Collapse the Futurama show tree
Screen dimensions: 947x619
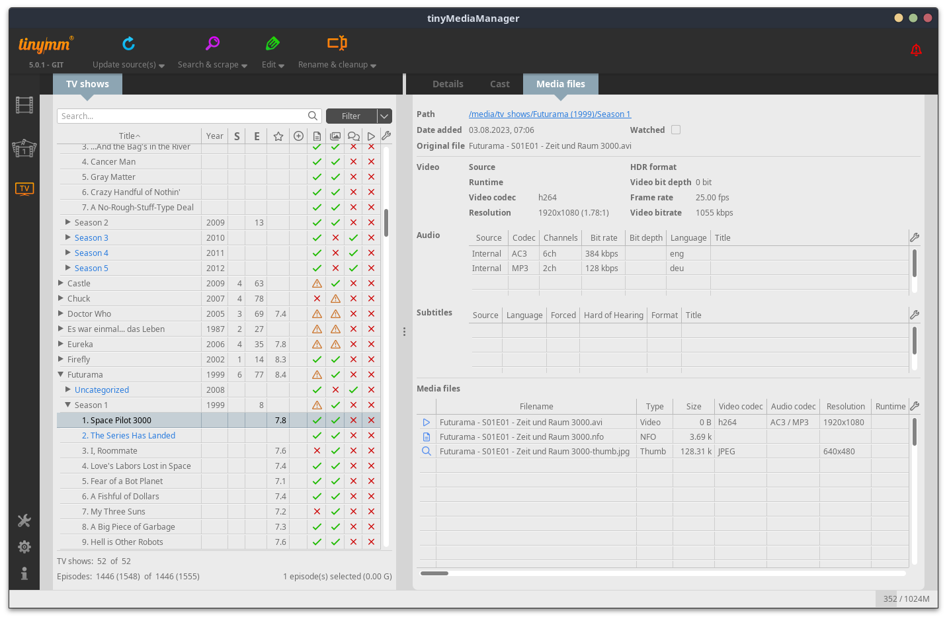coord(61,375)
